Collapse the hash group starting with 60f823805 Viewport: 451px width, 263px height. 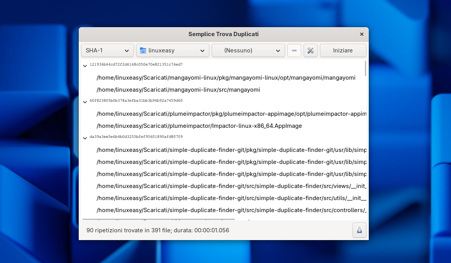[85, 102]
